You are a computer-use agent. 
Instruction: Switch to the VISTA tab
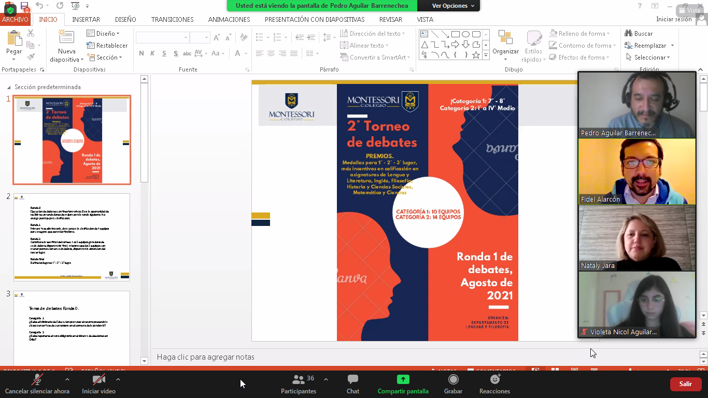[425, 19]
